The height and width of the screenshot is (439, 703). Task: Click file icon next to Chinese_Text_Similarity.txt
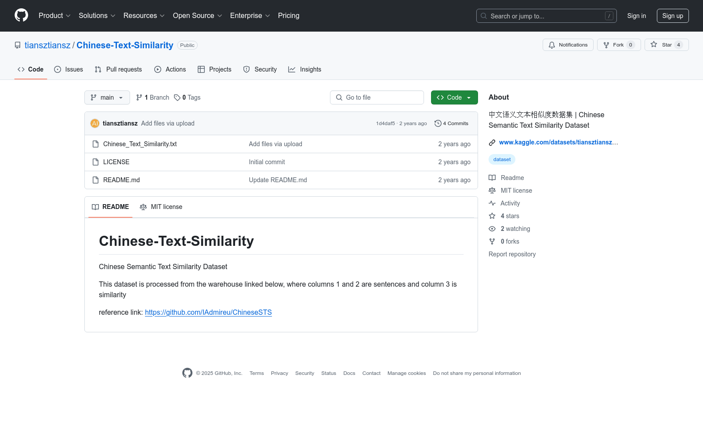pos(95,144)
